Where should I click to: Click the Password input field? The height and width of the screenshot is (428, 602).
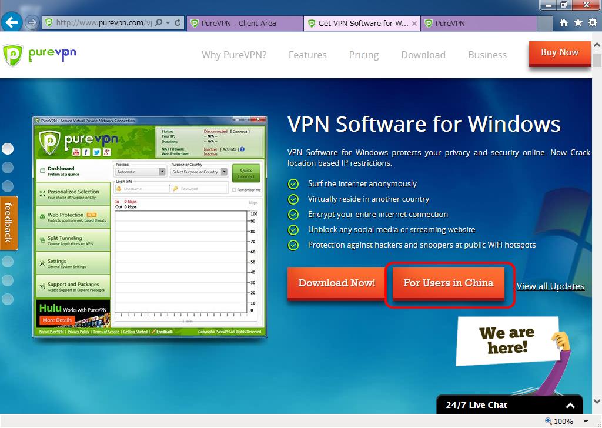199,189
